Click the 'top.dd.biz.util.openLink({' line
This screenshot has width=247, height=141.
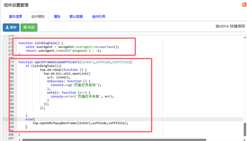[67, 73]
